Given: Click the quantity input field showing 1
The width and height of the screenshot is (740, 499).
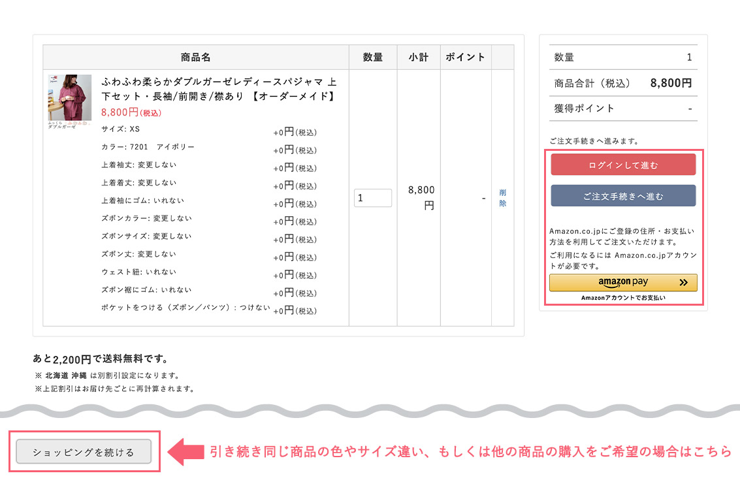Looking at the screenshot, I should (x=373, y=198).
